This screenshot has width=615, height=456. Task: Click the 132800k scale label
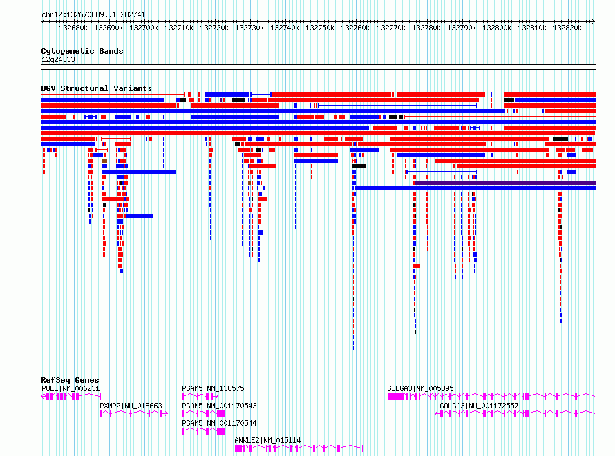(x=497, y=28)
